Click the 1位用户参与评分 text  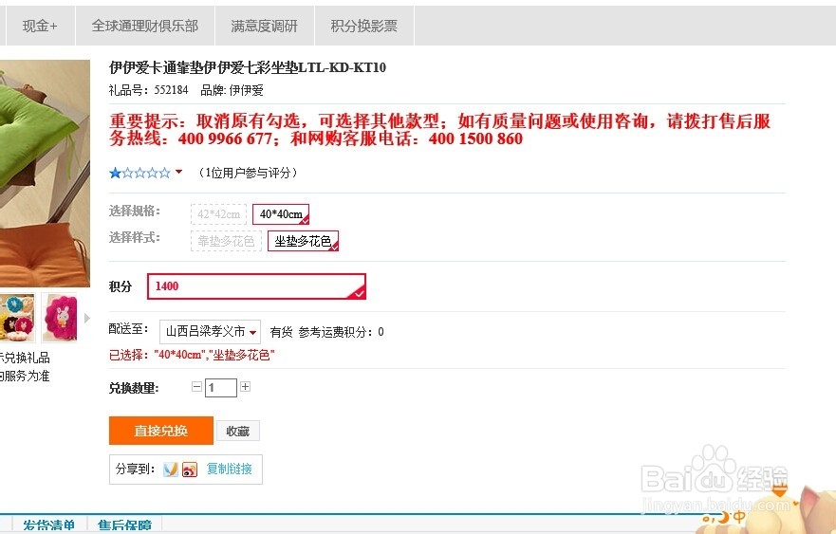248,173
